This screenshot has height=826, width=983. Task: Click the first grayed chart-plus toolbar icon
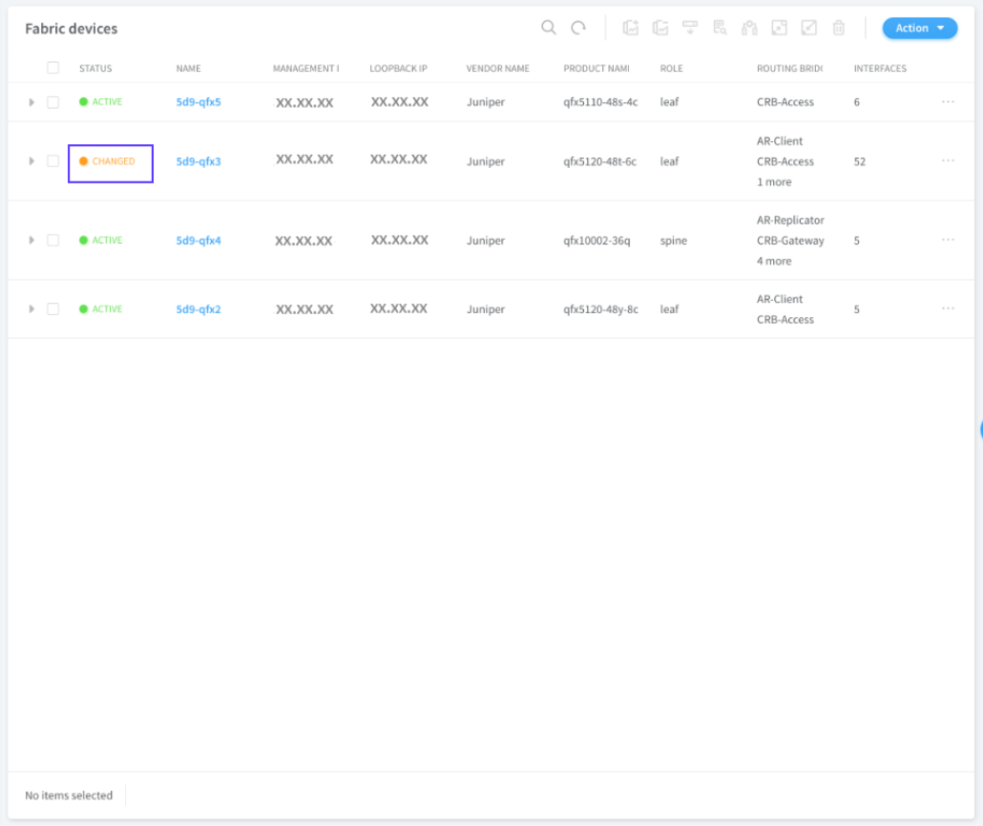[x=631, y=28]
